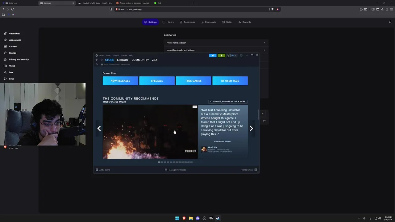
Task: Reload the Steam store page
Action: [x=97, y=64]
